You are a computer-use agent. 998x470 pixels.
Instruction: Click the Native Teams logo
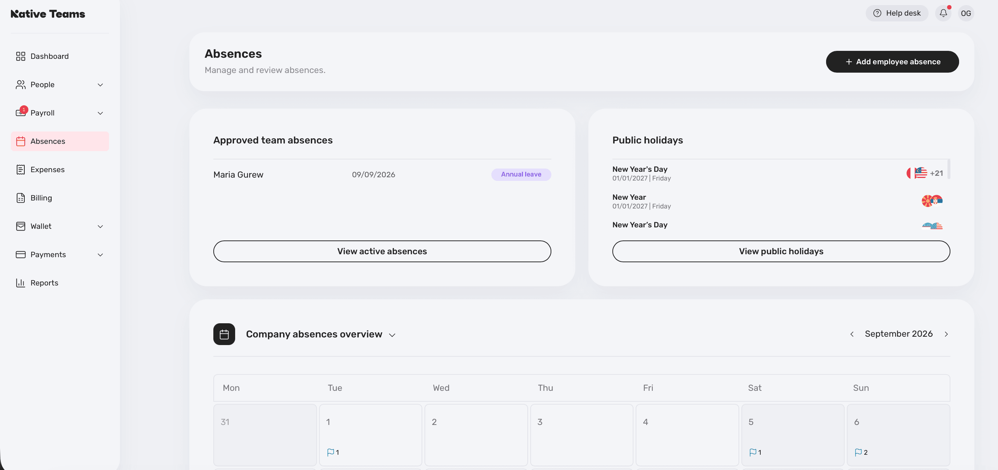(48, 14)
